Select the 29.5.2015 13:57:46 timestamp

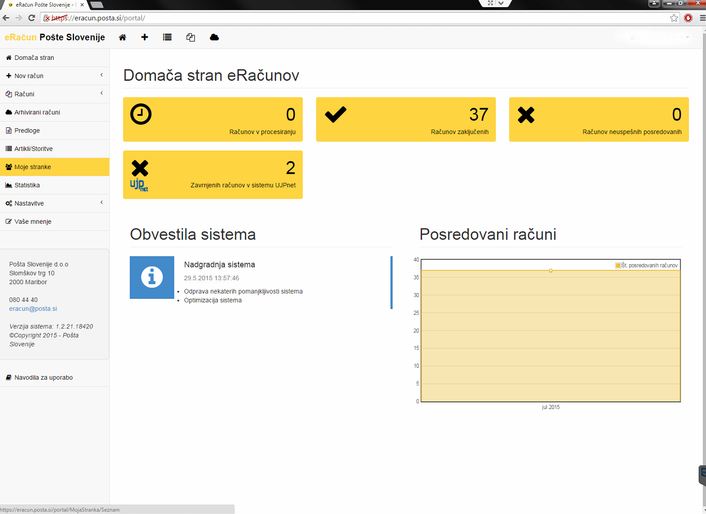212,278
